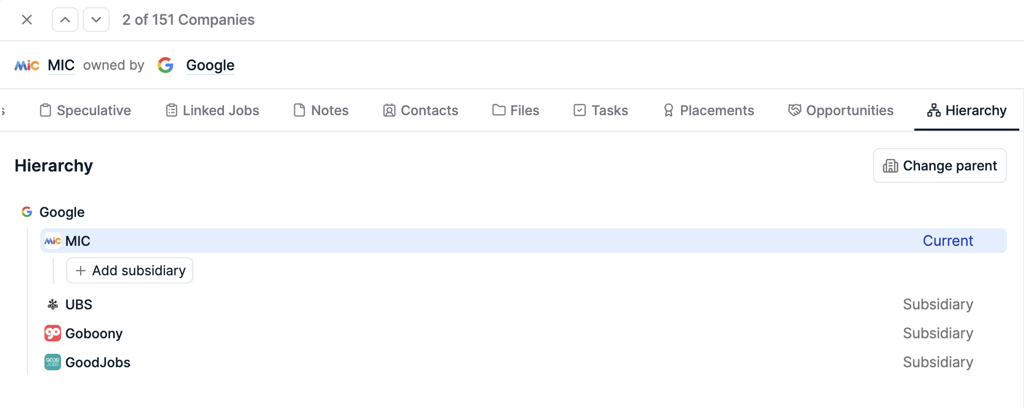Select the Hierarchy tab
1024x408 pixels.
[967, 110]
